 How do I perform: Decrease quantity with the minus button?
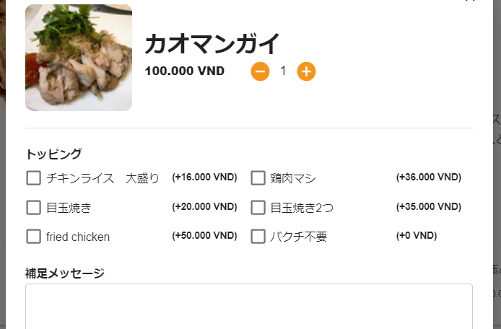point(261,71)
